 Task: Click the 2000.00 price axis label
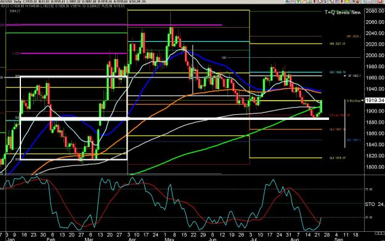(375, 55)
